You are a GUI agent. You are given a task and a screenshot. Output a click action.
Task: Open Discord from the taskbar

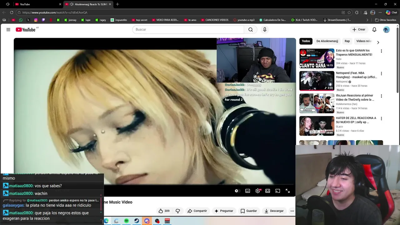[147, 221]
